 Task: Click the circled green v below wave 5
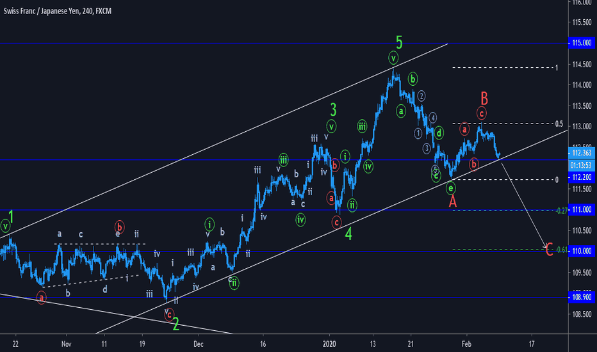[393, 58]
